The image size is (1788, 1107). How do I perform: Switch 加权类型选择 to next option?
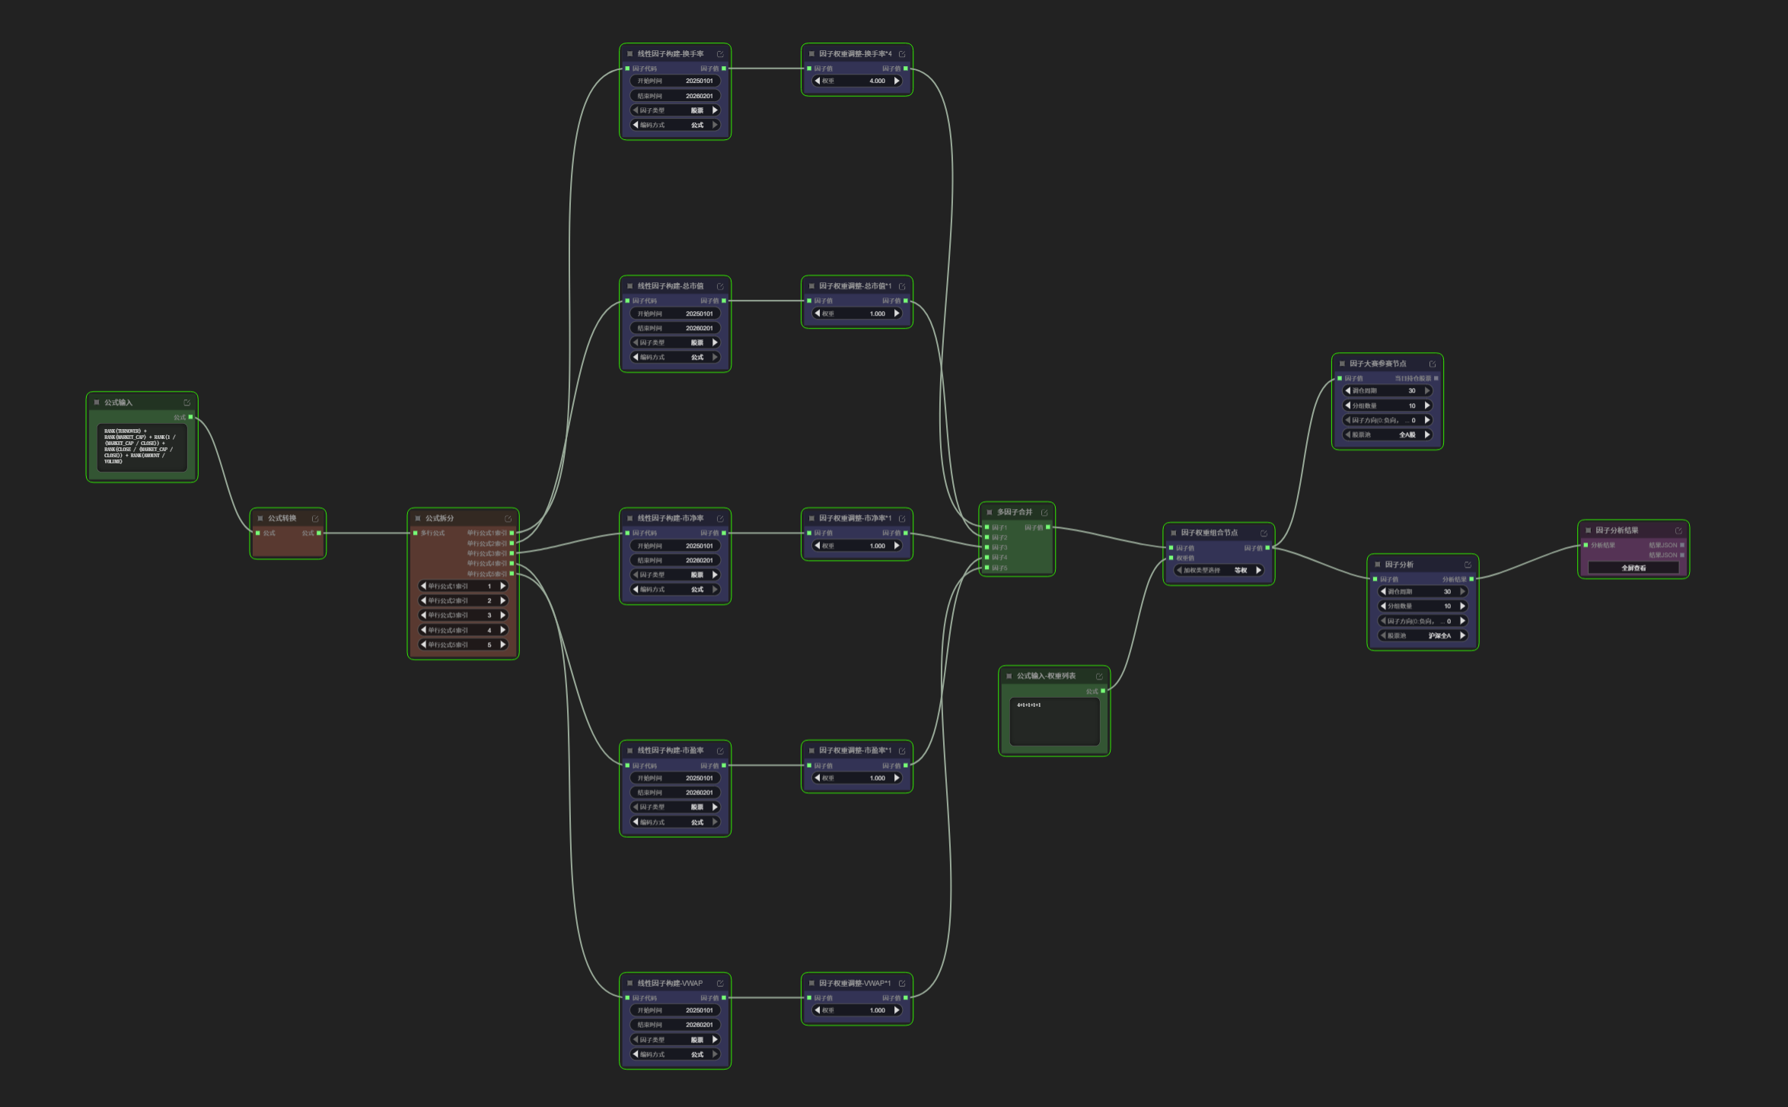pos(1259,570)
